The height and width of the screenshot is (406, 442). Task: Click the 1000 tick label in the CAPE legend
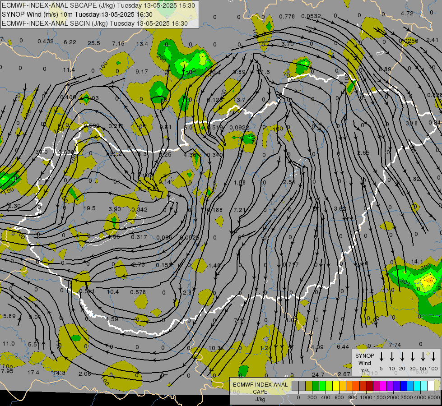tap(366, 397)
